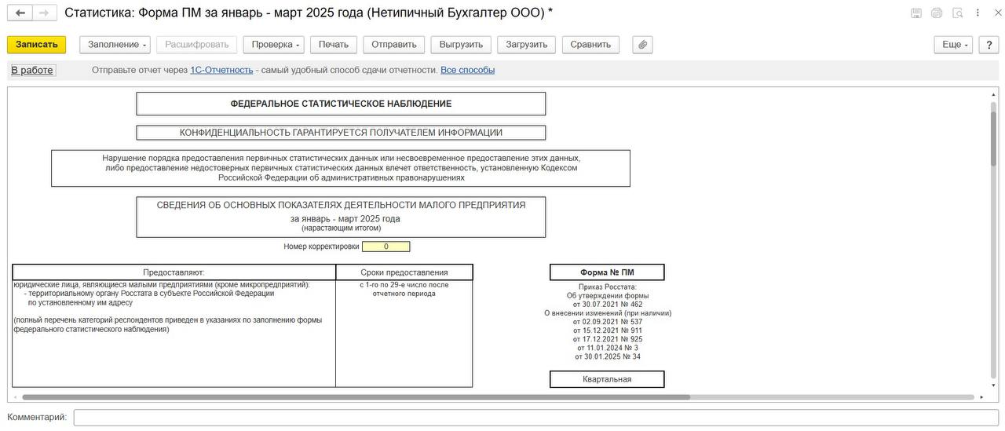Click the Расшифровать button
The height and width of the screenshot is (431, 1005).
point(196,45)
